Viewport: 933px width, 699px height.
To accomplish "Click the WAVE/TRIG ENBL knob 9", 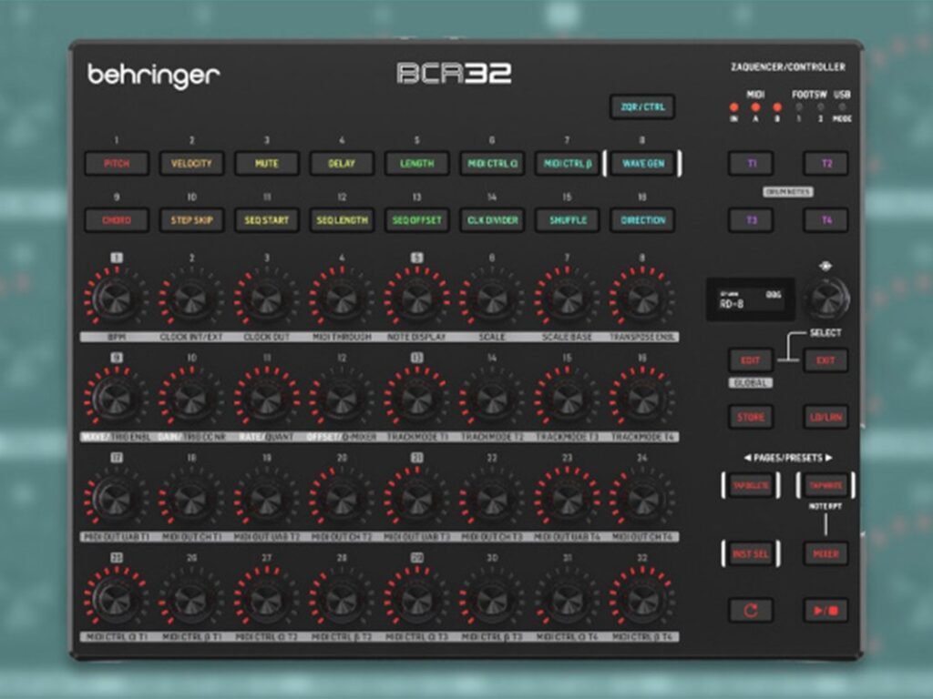I will (116, 397).
